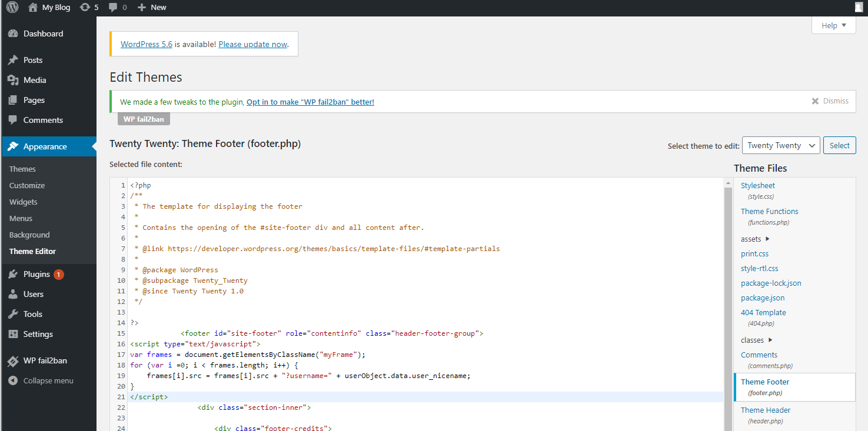Click the user avatar in admin bar
This screenshot has width=868, height=431.
859,8
